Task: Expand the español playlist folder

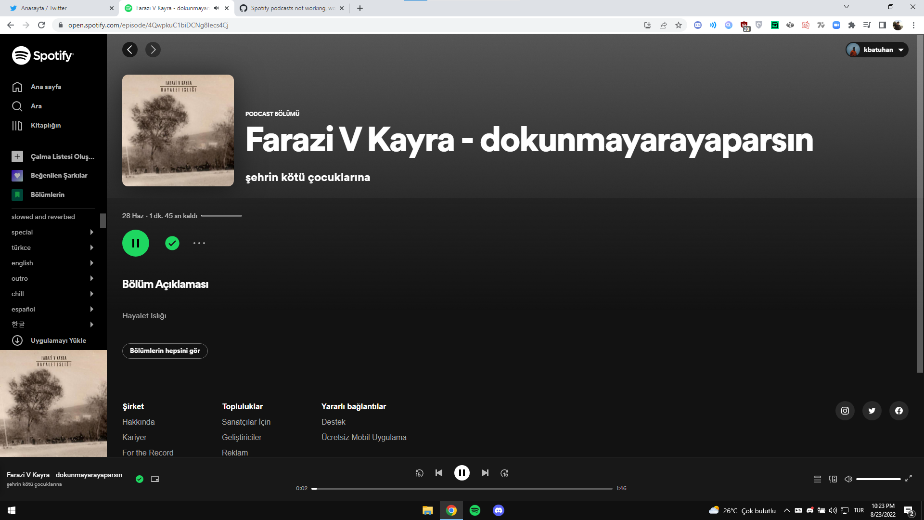Action: click(91, 309)
